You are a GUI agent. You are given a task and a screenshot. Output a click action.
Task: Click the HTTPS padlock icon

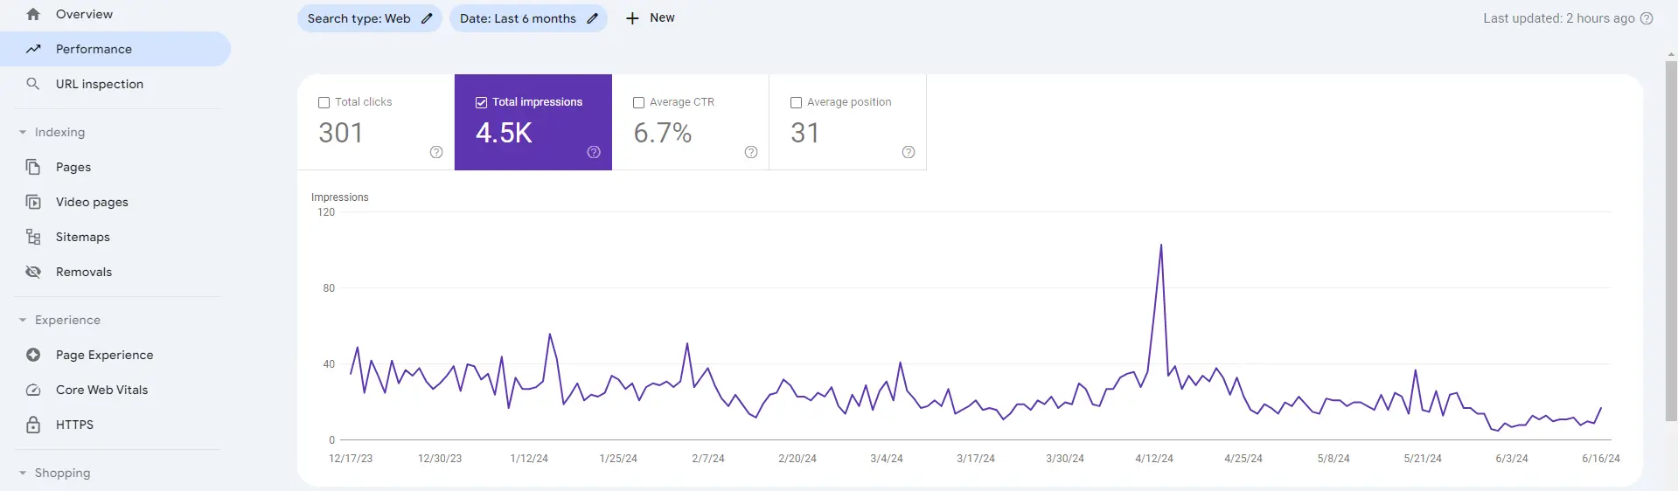[x=33, y=425]
